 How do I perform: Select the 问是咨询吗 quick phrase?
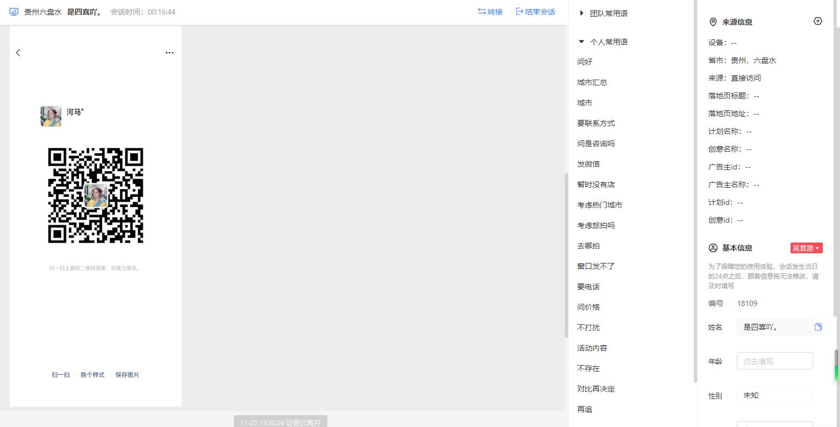(x=596, y=144)
